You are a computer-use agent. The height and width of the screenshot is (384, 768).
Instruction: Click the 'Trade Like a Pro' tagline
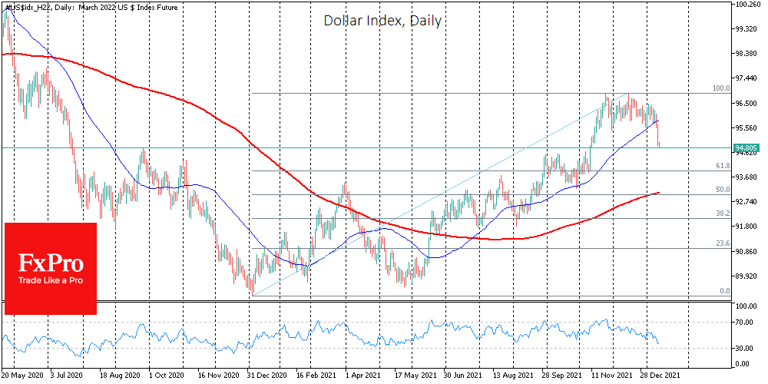[50, 280]
